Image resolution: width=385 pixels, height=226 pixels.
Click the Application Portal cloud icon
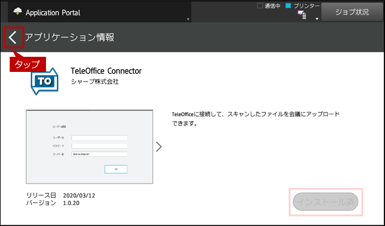tap(18, 11)
